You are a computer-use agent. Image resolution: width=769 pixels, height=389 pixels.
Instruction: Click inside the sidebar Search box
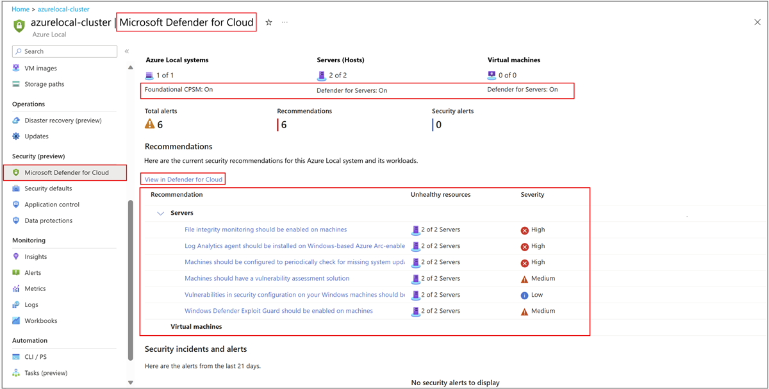click(x=64, y=51)
